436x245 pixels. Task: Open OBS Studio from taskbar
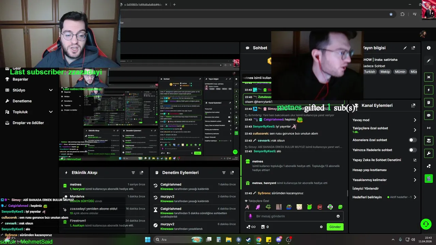(289, 240)
